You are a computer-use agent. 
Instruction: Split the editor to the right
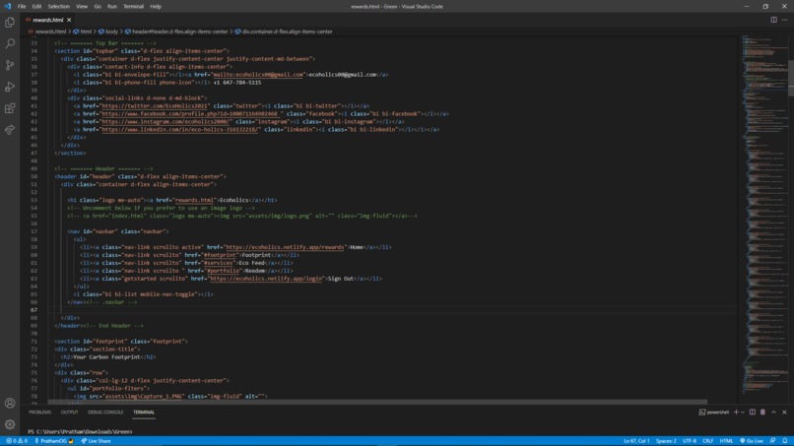pos(773,20)
